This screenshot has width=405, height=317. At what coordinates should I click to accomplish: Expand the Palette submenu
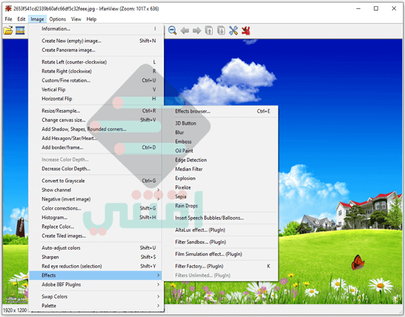(x=96, y=306)
